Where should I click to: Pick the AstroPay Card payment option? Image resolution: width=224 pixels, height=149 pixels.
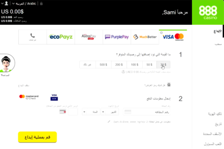(89, 37)
